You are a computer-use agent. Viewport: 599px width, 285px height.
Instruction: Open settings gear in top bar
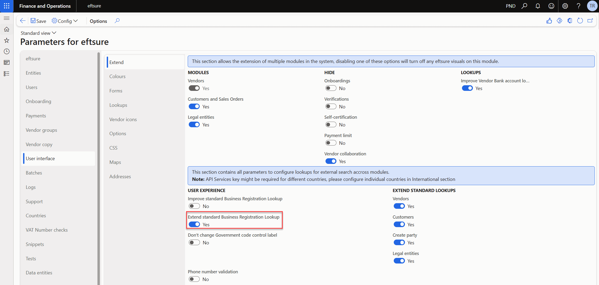pyautogui.click(x=565, y=6)
